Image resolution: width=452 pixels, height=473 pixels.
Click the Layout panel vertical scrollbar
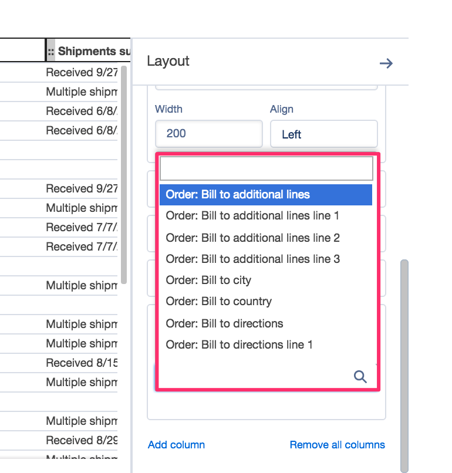tap(404, 366)
